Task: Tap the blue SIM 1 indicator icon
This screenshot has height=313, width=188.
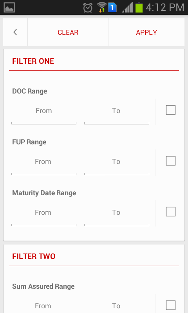Action: point(112,7)
